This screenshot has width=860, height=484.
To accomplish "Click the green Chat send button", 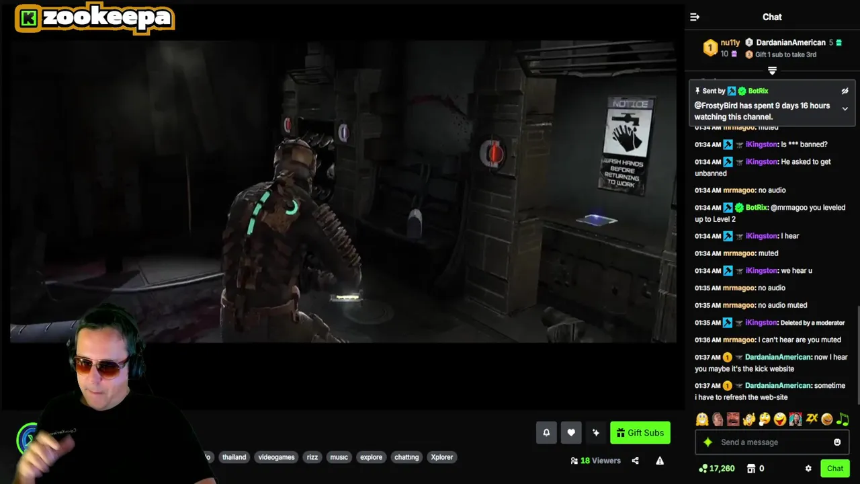I will pos(835,469).
